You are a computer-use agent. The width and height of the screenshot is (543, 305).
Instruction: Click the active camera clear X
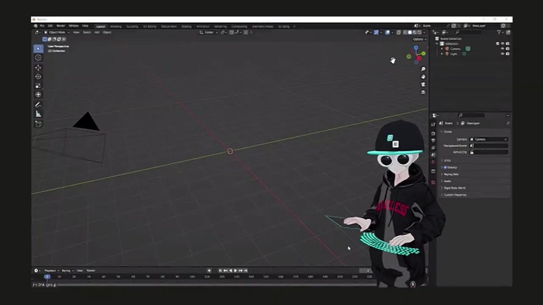coord(505,139)
